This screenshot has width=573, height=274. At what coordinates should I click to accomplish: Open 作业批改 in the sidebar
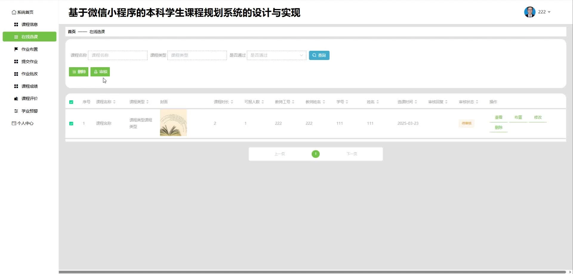point(30,74)
